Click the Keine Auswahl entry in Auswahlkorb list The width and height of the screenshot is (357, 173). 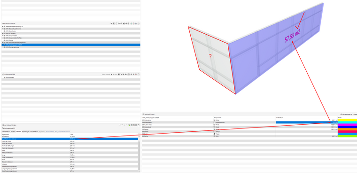click(9, 77)
